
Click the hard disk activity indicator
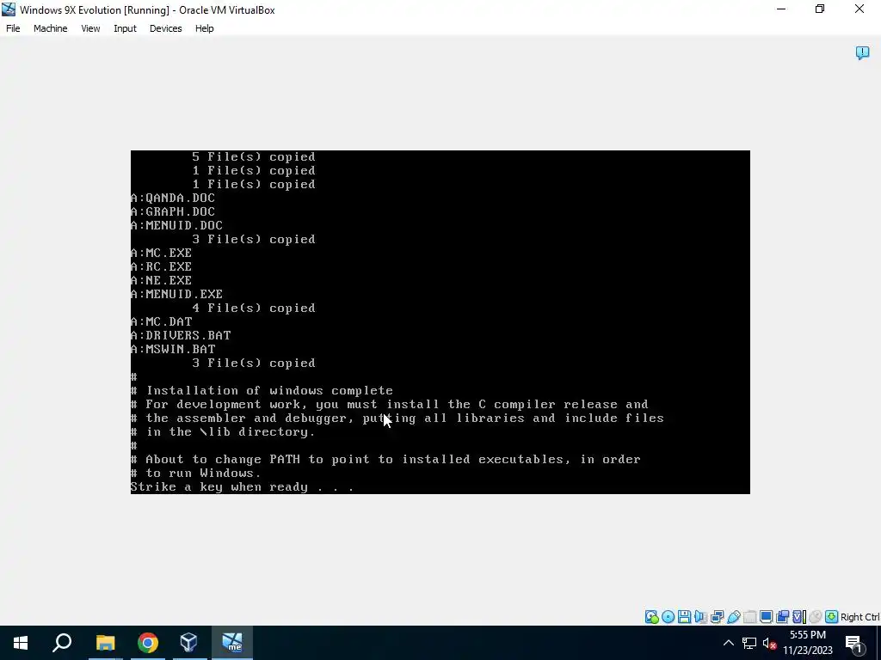click(x=652, y=617)
